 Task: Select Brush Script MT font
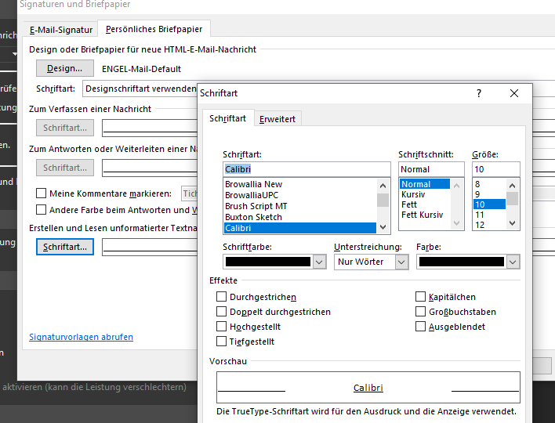click(299, 206)
